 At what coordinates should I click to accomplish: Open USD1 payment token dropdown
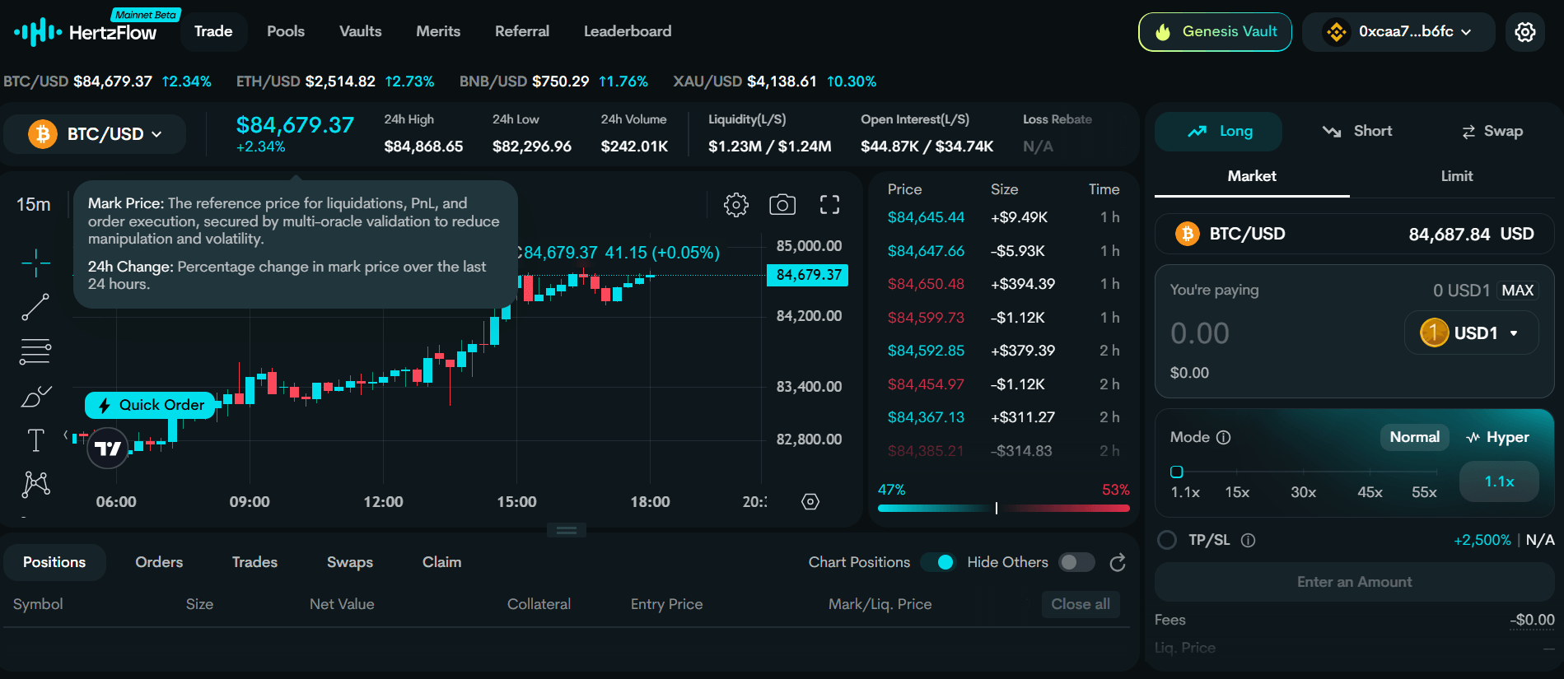[x=1471, y=333]
